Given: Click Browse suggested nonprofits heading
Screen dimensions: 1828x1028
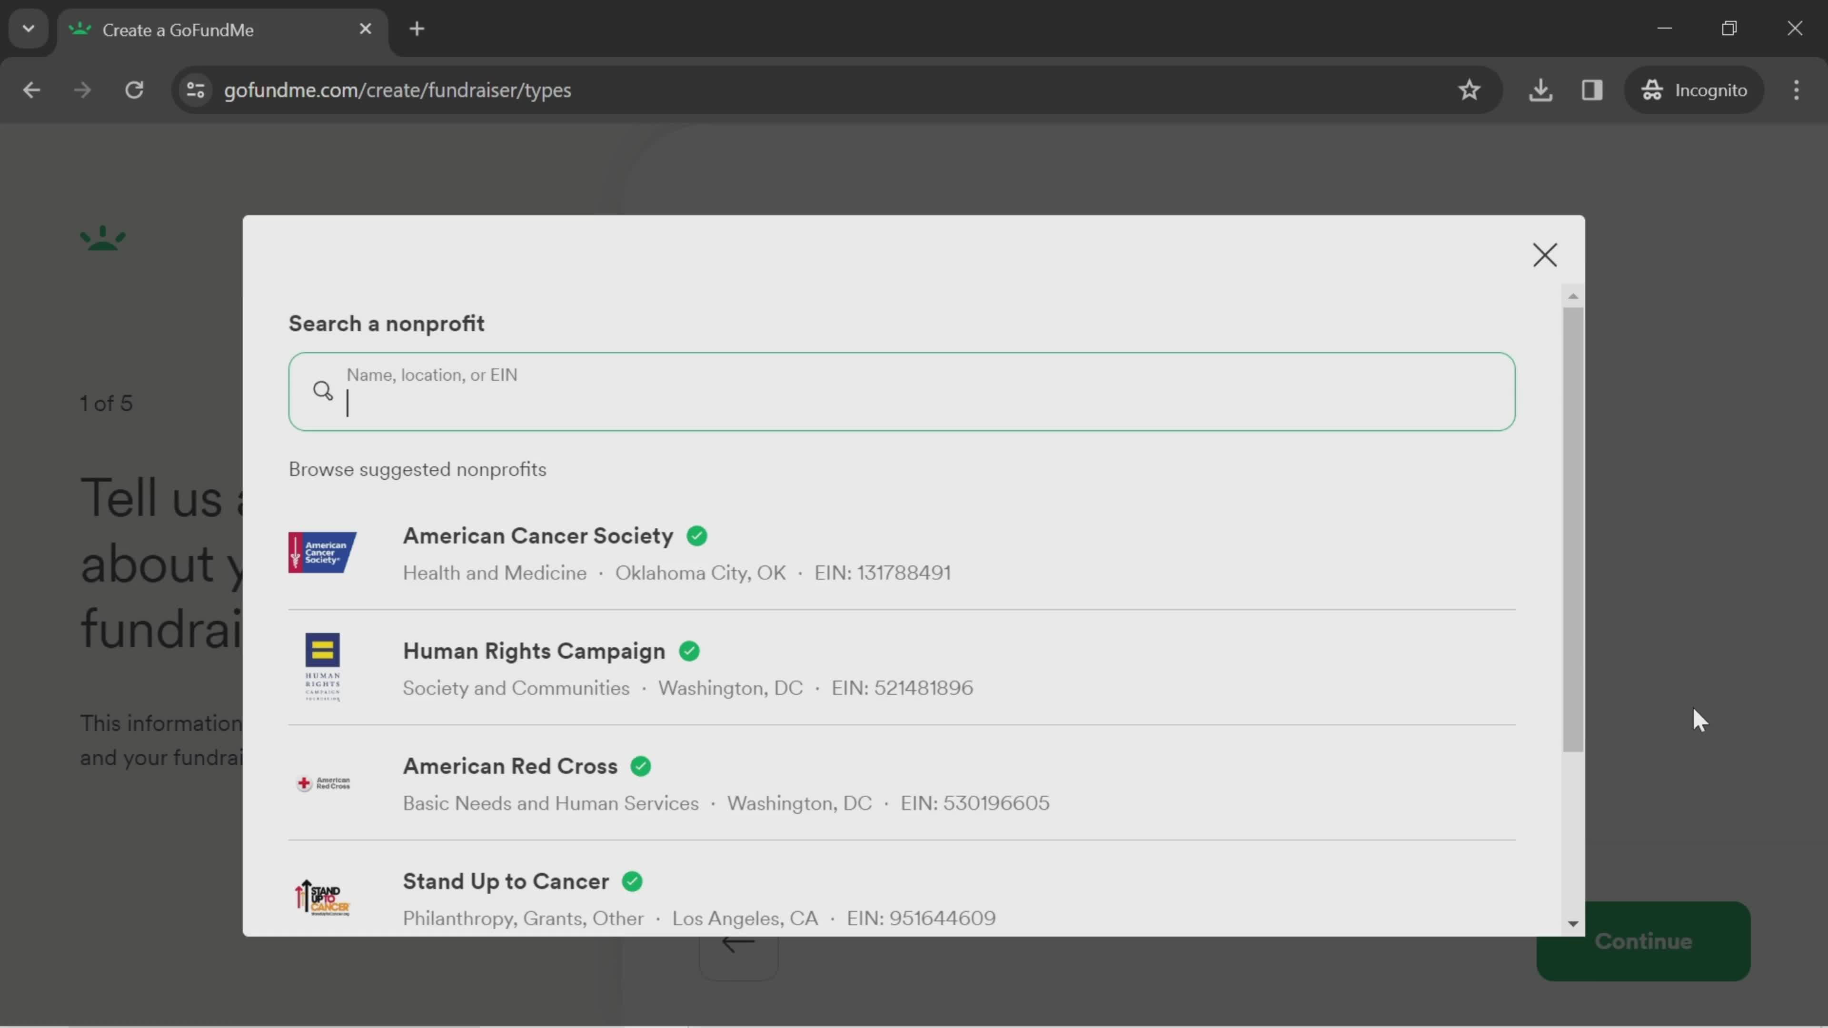Looking at the screenshot, I should (x=417, y=470).
